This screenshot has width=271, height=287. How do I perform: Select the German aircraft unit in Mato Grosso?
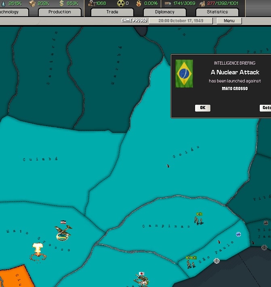click(x=63, y=231)
